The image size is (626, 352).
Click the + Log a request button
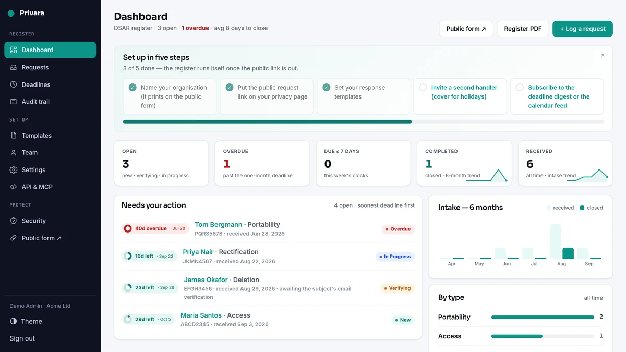[583, 29]
